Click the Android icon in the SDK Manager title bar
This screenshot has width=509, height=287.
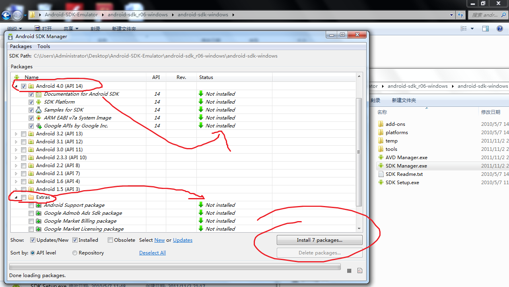[x=10, y=36]
